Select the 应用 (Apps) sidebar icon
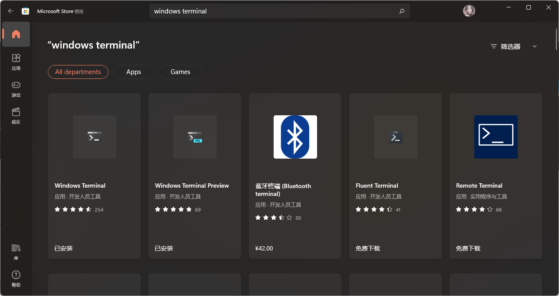This screenshot has height=296, width=559. click(16, 62)
